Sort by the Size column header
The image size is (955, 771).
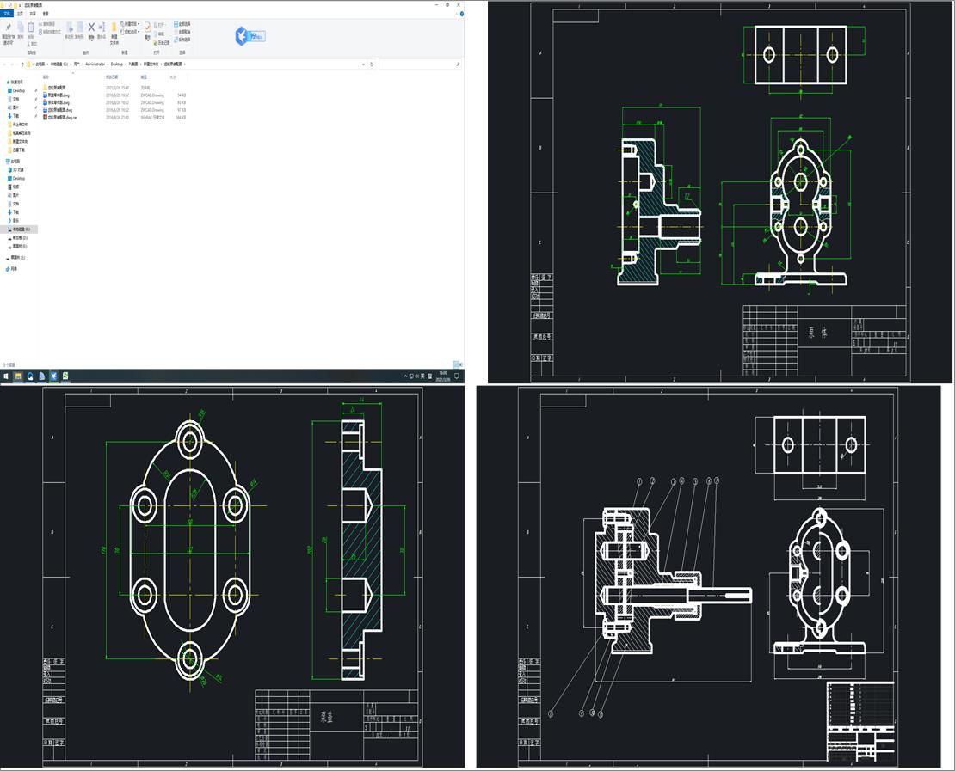point(173,77)
